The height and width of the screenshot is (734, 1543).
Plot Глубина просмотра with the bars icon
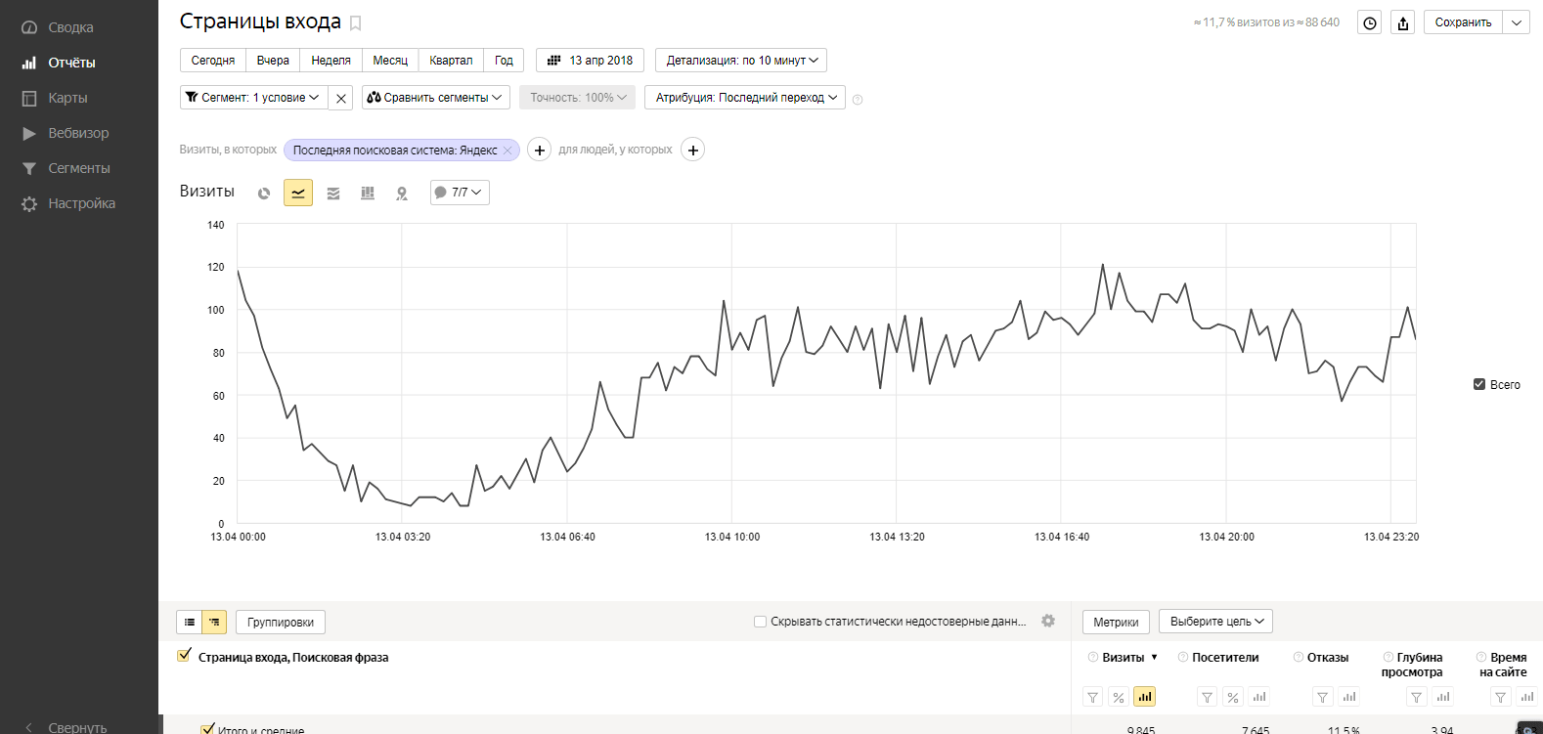click(1443, 697)
